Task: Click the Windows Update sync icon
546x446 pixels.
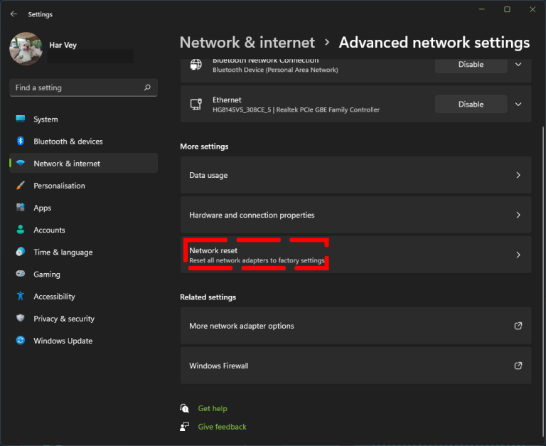Action: (21, 341)
